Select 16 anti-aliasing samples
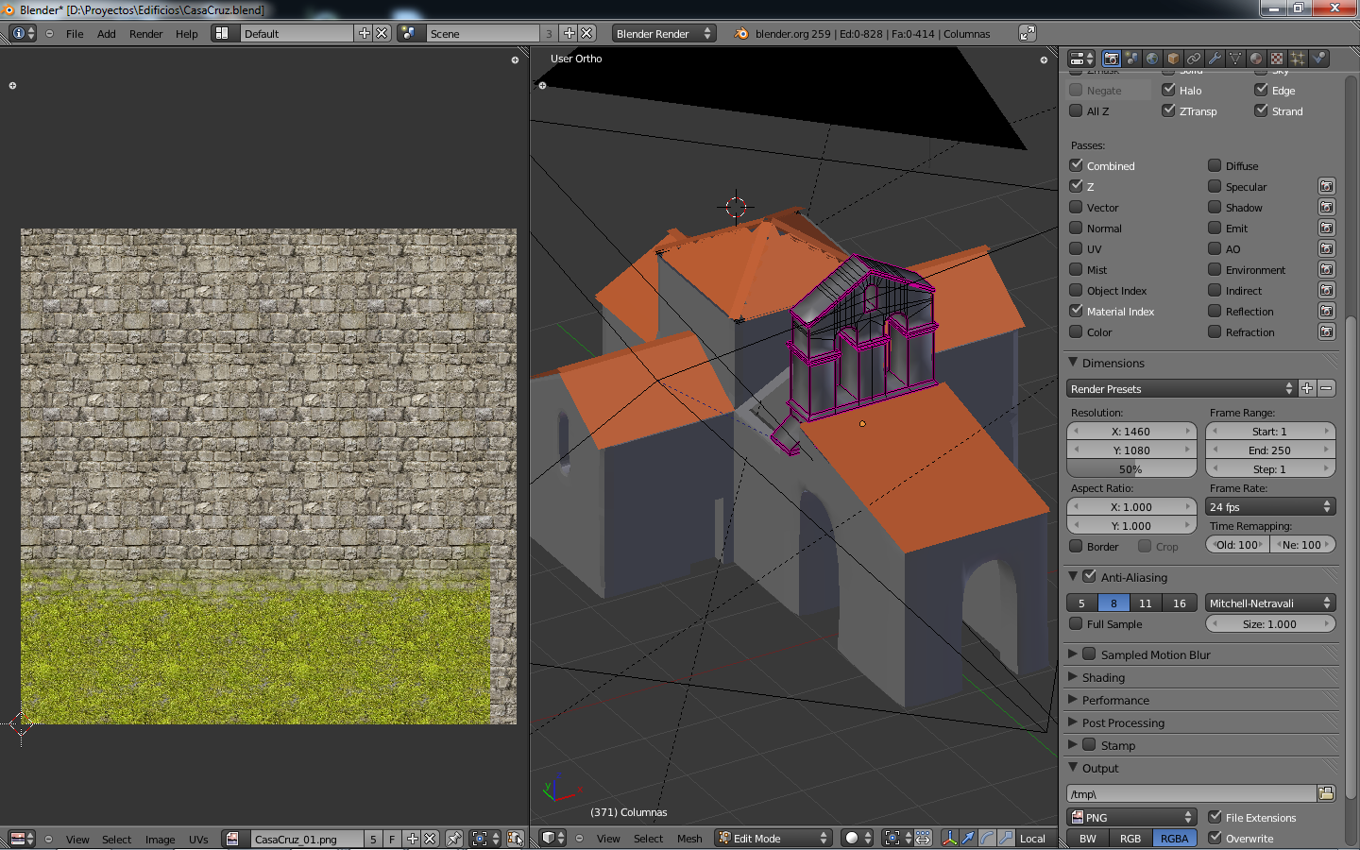 [x=1179, y=603]
